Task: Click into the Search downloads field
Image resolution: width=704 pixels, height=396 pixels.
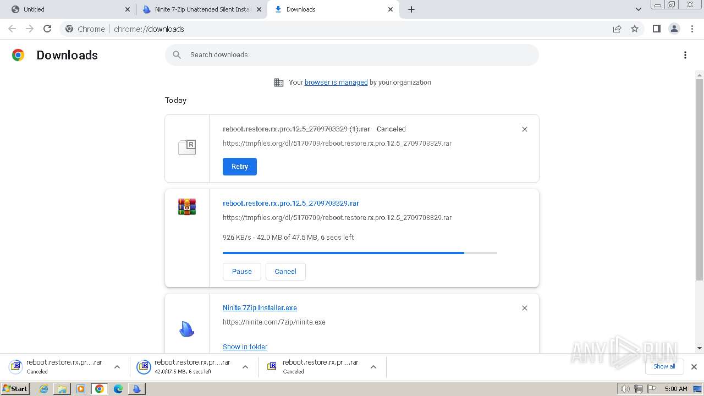Action: tap(352, 55)
